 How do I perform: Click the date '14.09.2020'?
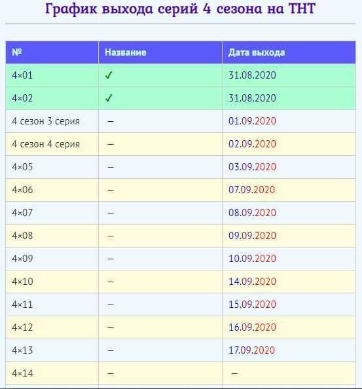coord(252,282)
